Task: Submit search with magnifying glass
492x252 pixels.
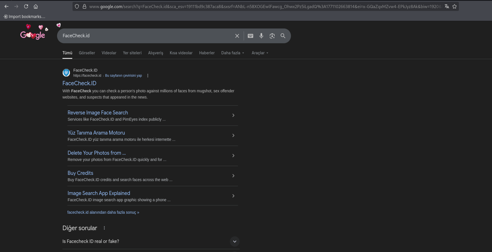Action: pos(283,36)
